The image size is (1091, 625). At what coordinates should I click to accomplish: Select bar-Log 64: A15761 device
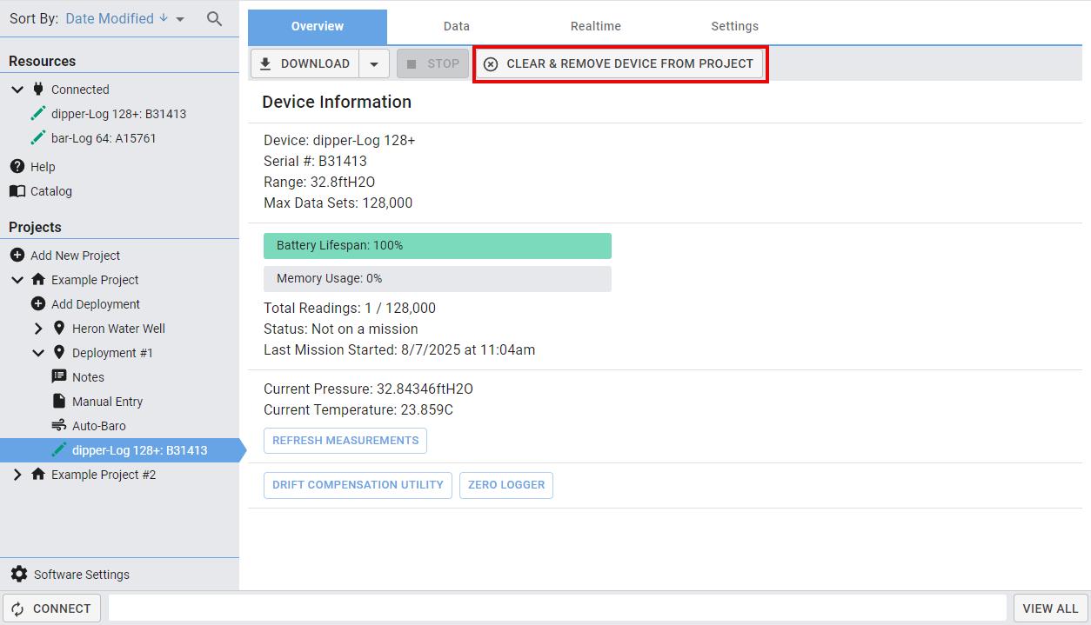(103, 138)
